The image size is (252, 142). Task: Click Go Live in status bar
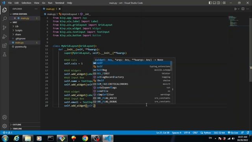[233, 133]
